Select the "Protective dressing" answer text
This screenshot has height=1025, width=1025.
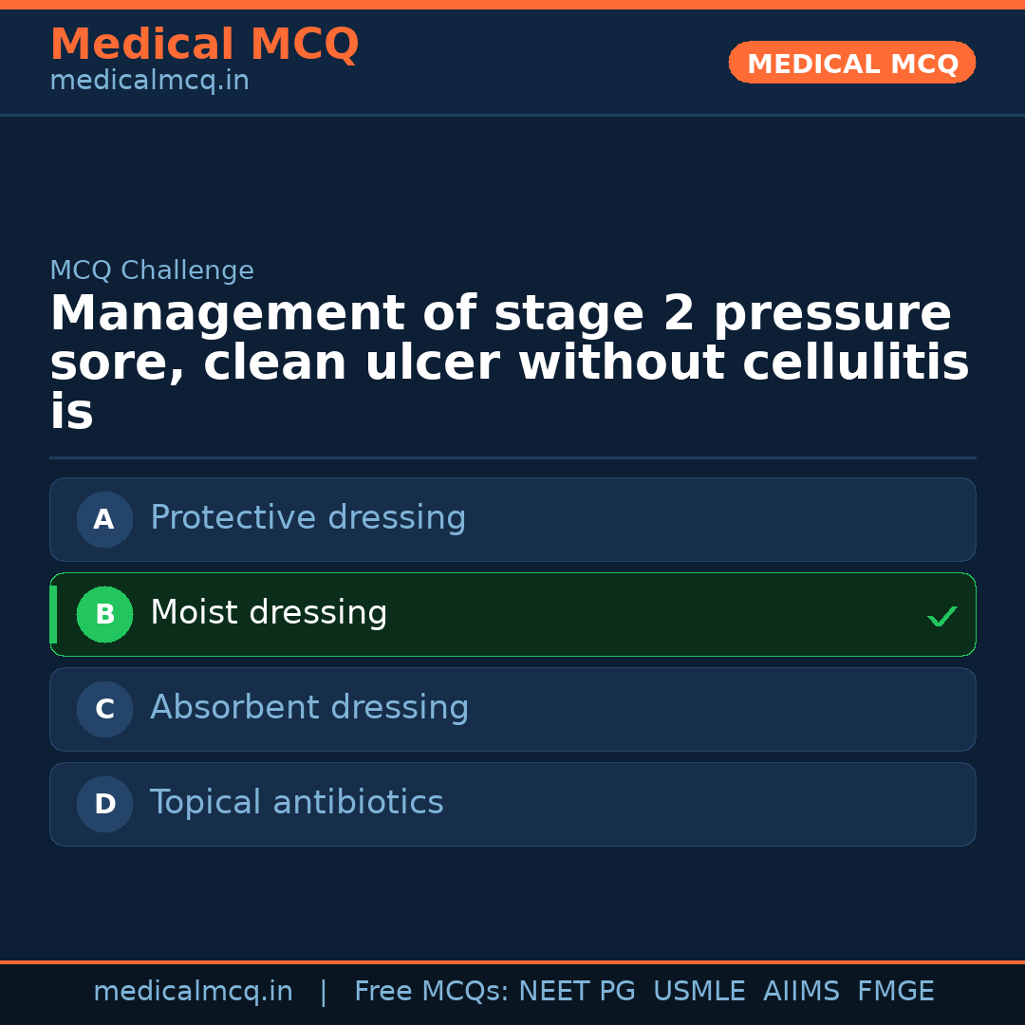[307, 518]
